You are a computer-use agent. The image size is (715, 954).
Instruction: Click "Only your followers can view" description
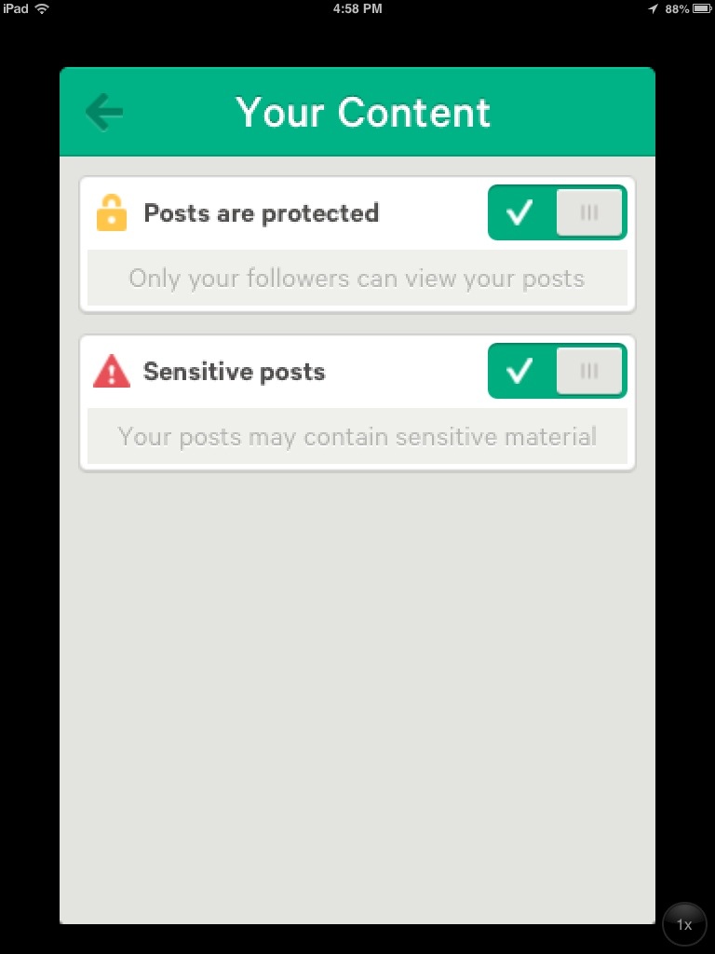tap(357, 279)
